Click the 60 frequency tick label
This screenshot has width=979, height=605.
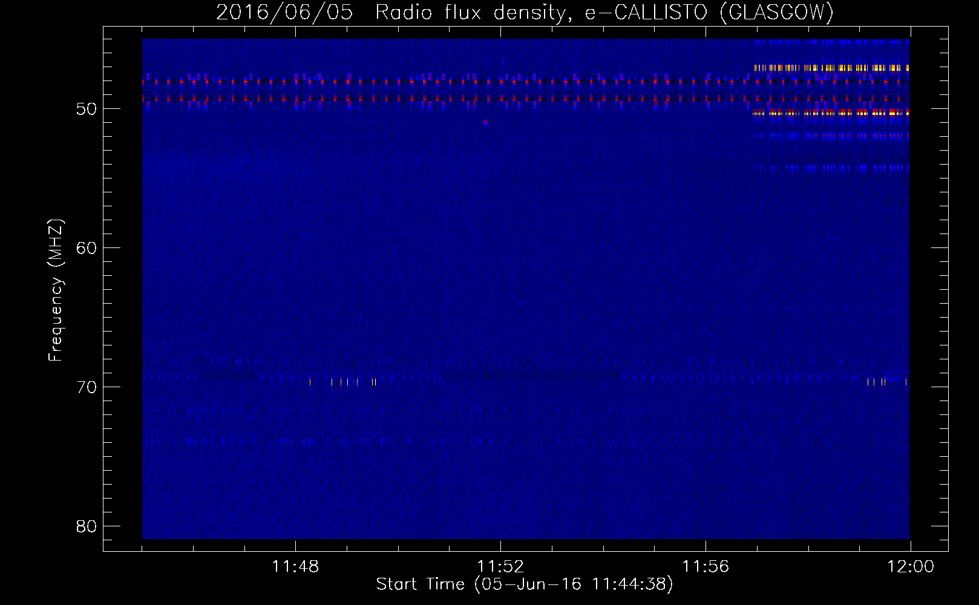(x=87, y=248)
